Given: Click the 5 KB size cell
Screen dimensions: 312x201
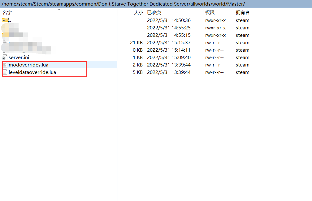Looking at the screenshot, I should [138, 72].
